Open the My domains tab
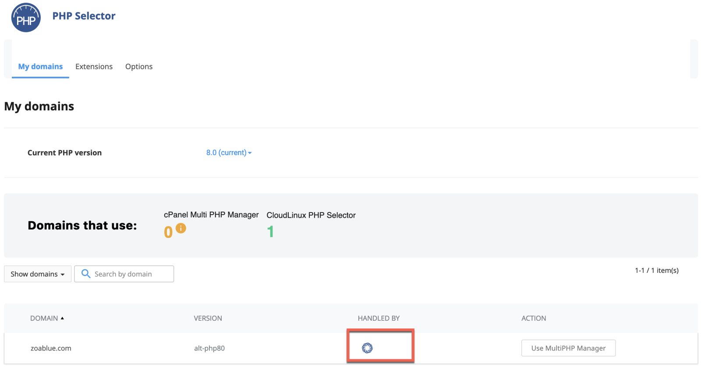Image resolution: width=701 pixels, height=368 pixels. pos(40,67)
